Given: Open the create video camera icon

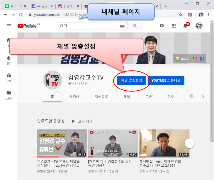Looking at the screenshot, I should coord(162,26).
